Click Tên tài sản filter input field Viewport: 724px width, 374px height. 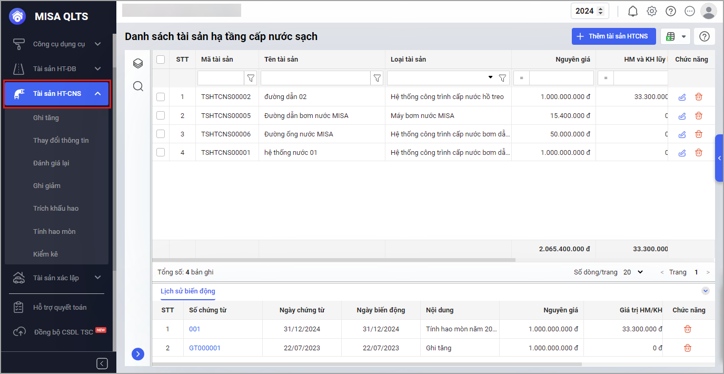point(315,78)
